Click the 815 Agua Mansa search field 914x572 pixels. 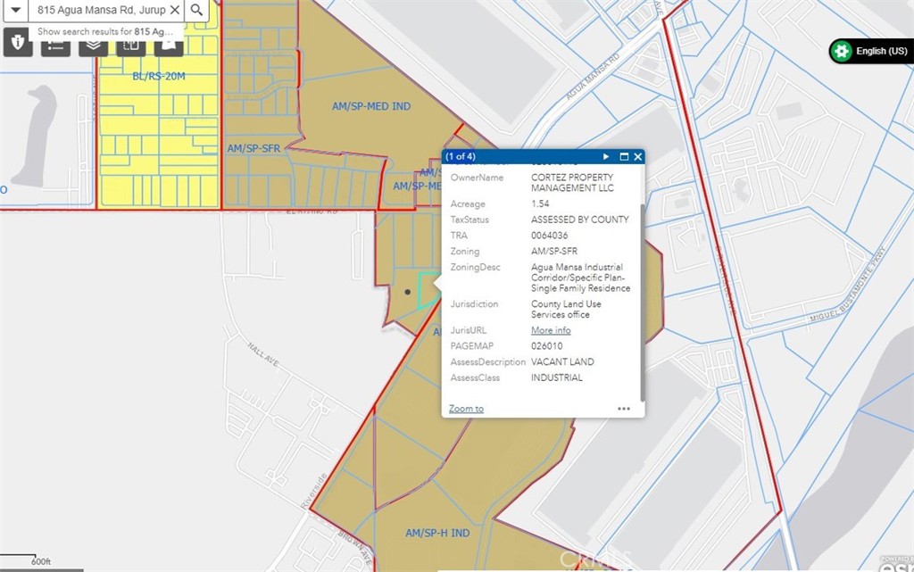[100, 10]
